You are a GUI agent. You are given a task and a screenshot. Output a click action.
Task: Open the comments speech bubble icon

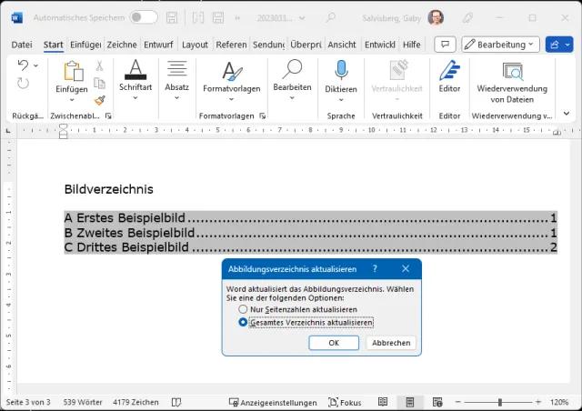click(x=445, y=44)
